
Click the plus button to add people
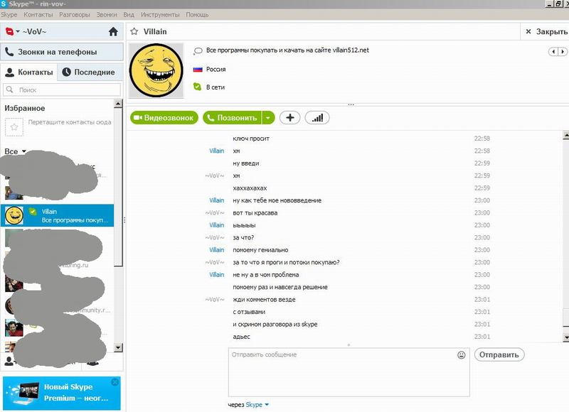[x=290, y=118]
